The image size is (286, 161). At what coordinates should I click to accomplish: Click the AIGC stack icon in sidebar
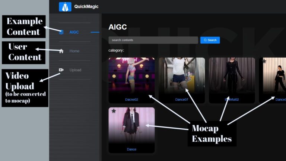click(61, 32)
